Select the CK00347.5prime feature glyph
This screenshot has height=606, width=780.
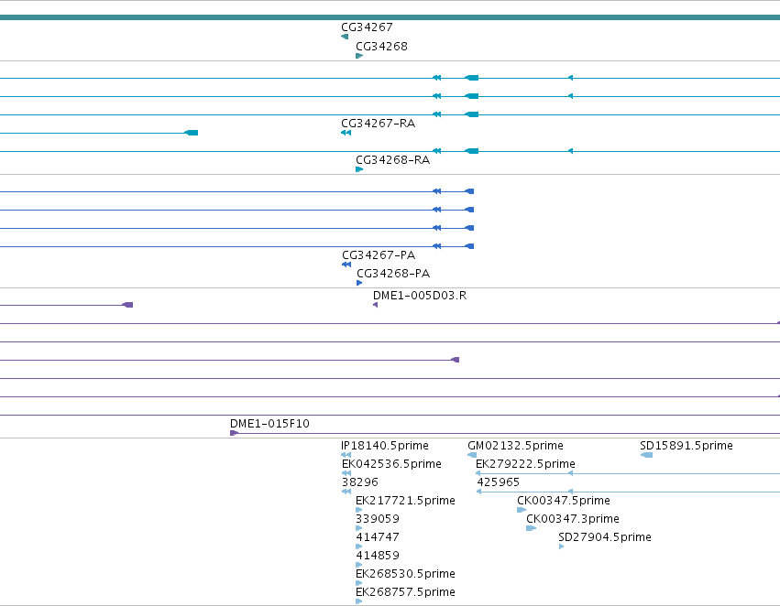pos(522,510)
